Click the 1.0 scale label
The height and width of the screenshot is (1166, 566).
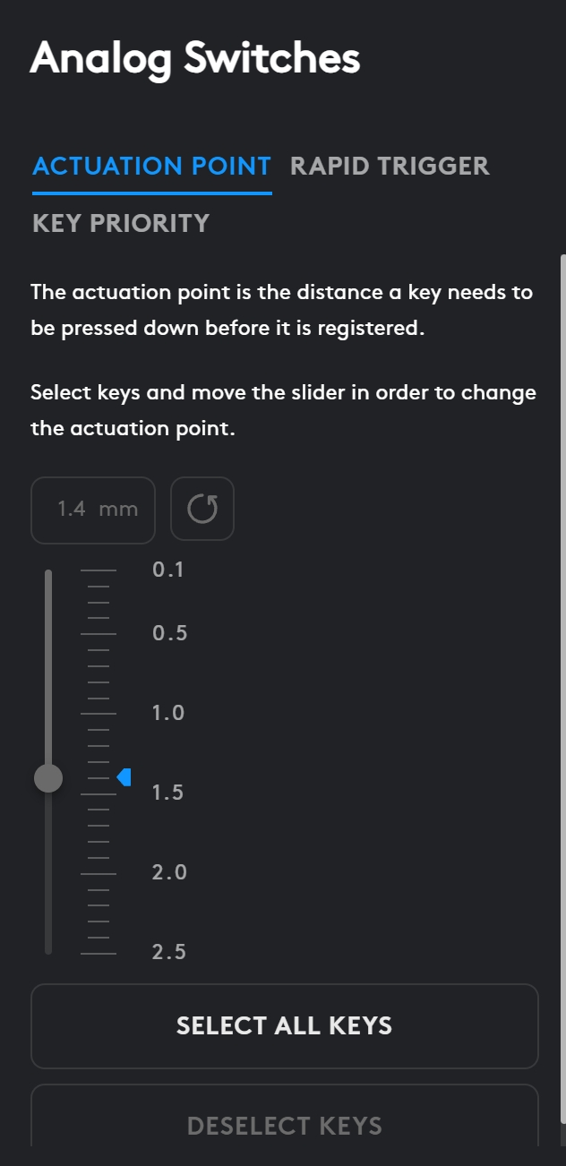169,713
